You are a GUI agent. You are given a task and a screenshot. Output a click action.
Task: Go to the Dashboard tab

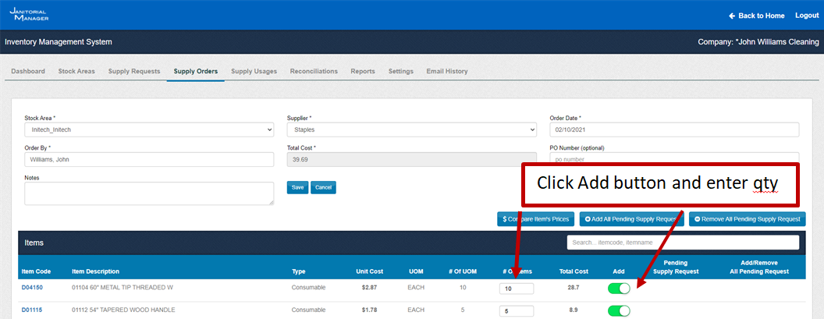click(28, 71)
